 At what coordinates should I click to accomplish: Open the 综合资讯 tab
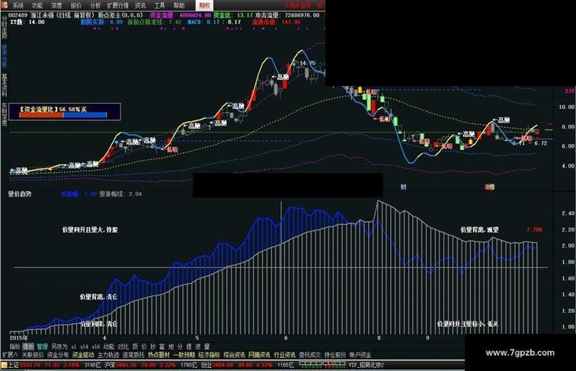click(234, 355)
